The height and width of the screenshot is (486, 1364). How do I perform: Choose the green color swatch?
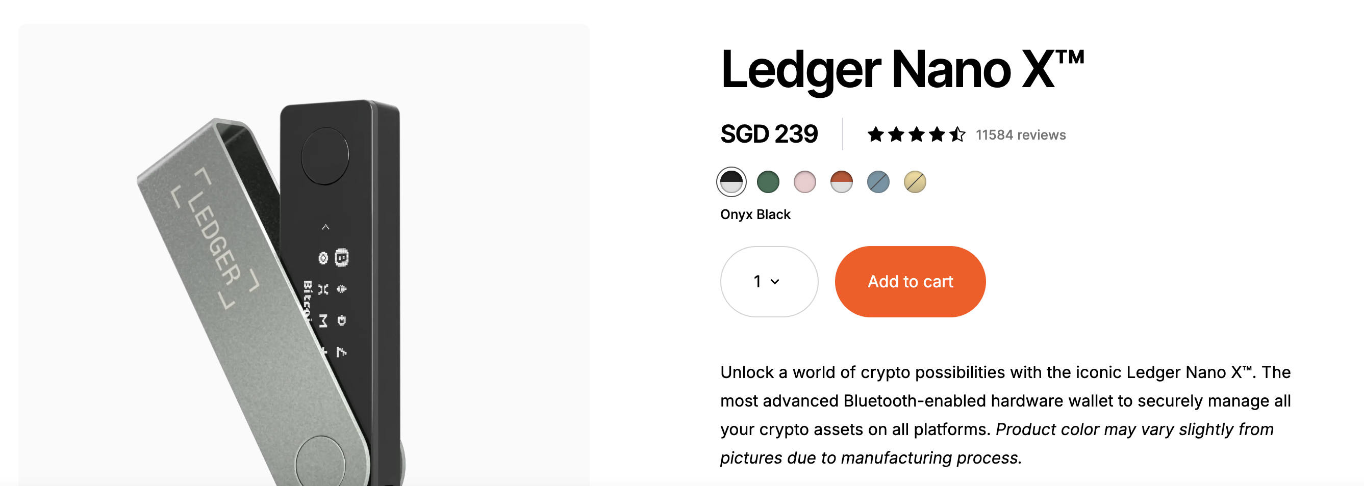pyautogui.click(x=768, y=182)
